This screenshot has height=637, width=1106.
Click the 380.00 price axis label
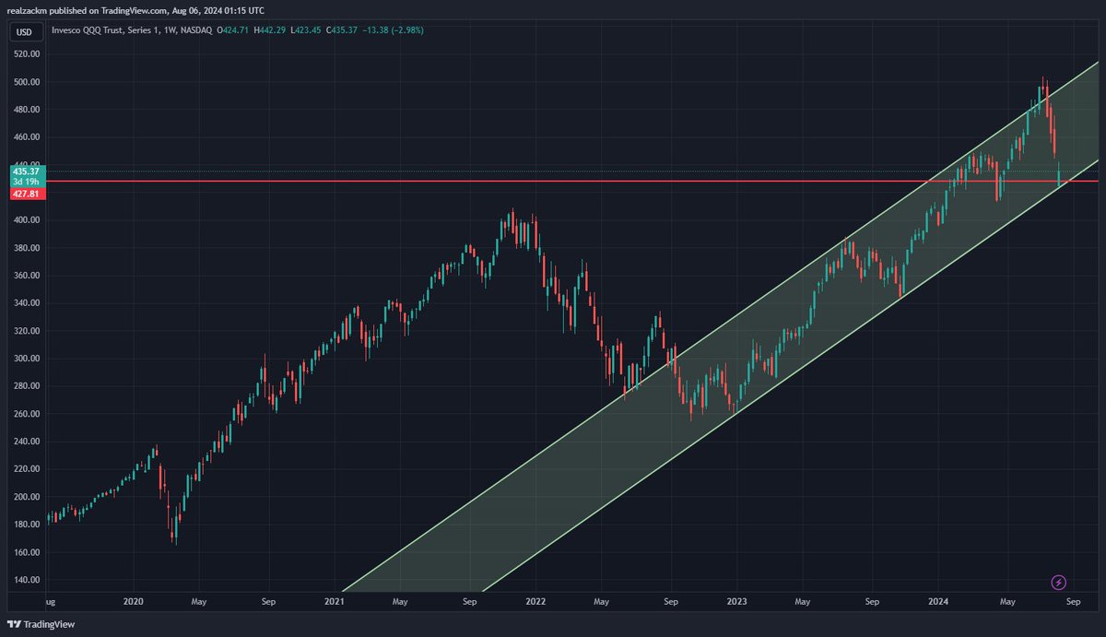pos(26,248)
